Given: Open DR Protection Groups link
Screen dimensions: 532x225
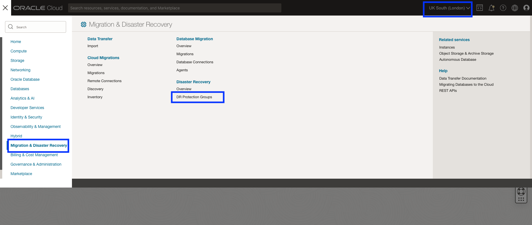Looking at the screenshot, I should [194, 97].
